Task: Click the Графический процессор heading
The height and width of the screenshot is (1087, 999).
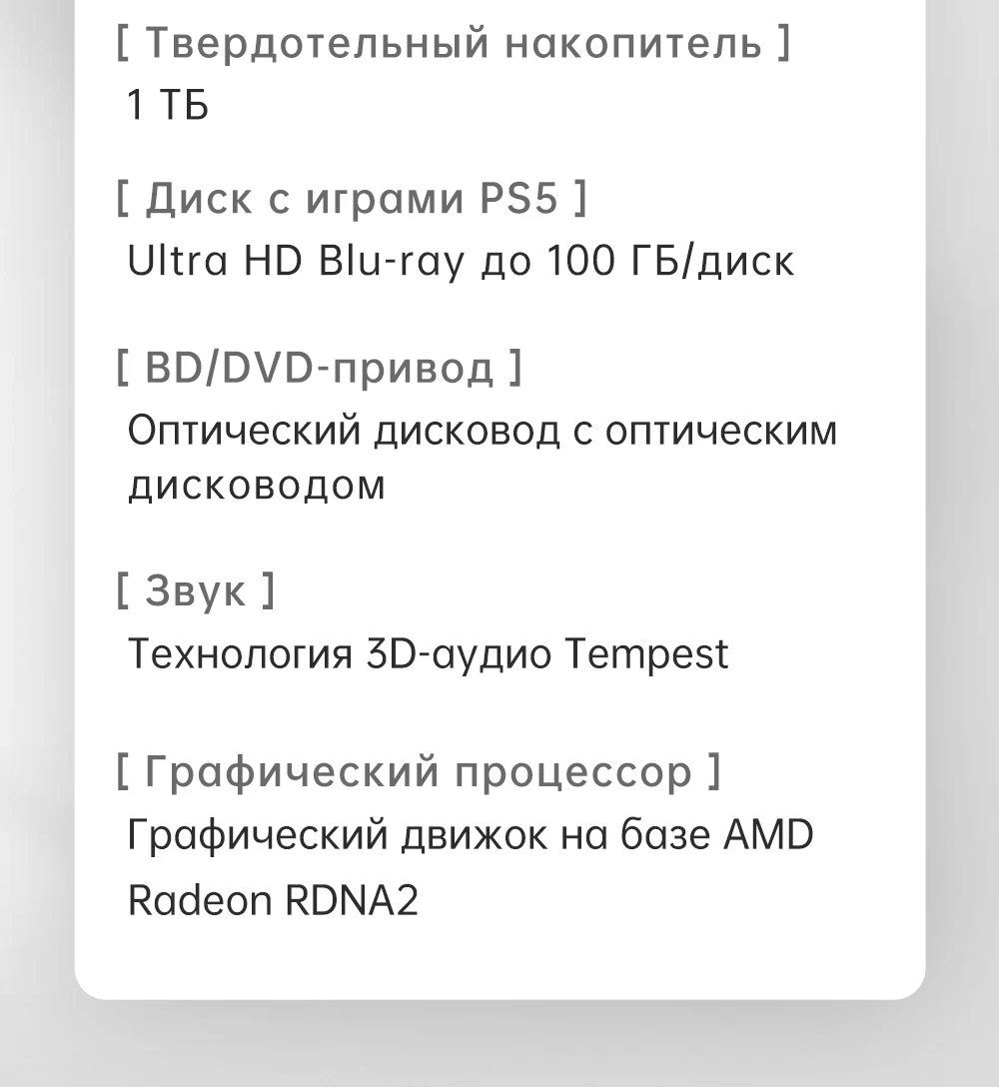Action: pyautogui.click(x=418, y=772)
